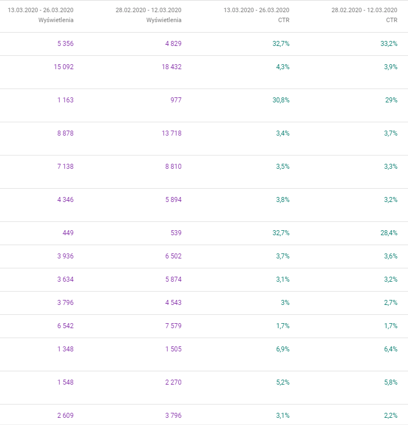Image resolution: width=408 pixels, height=425 pixels.
Task: Sort by 13.03.2020 - 26.03.2020 Wyświetlenia column header
Action: click(40, 15)
